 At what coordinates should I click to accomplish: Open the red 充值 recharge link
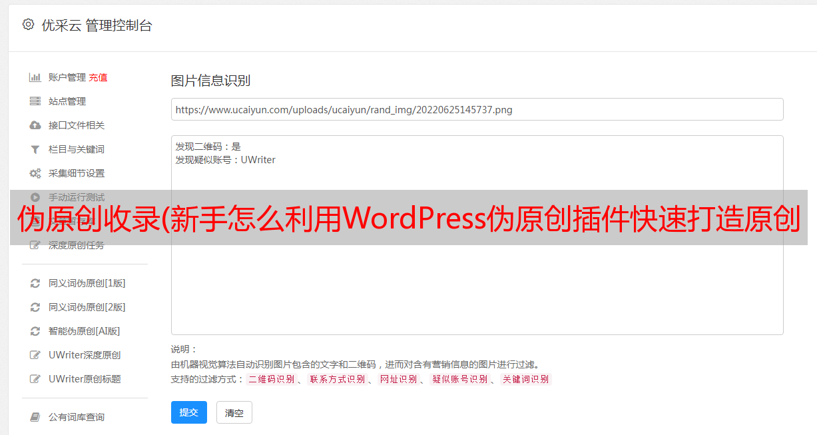click(x=98, y=77)
